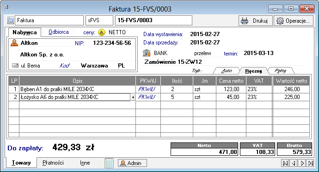The height and width of the screenshot is (172, 319).
Task: Click the sFVS series field
Action: [99, 20]
